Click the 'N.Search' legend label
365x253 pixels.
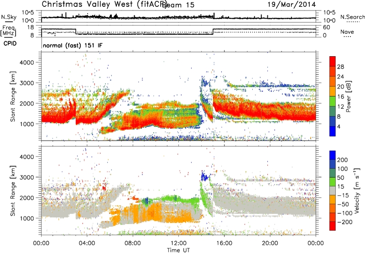[x=352, y=17]
